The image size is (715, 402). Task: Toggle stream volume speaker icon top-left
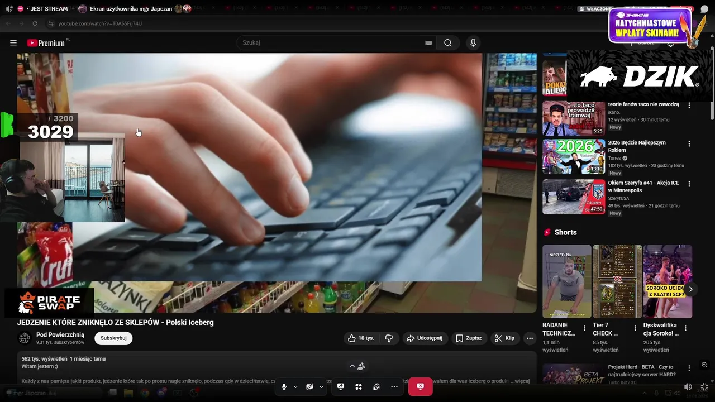(x=9, y=9)
